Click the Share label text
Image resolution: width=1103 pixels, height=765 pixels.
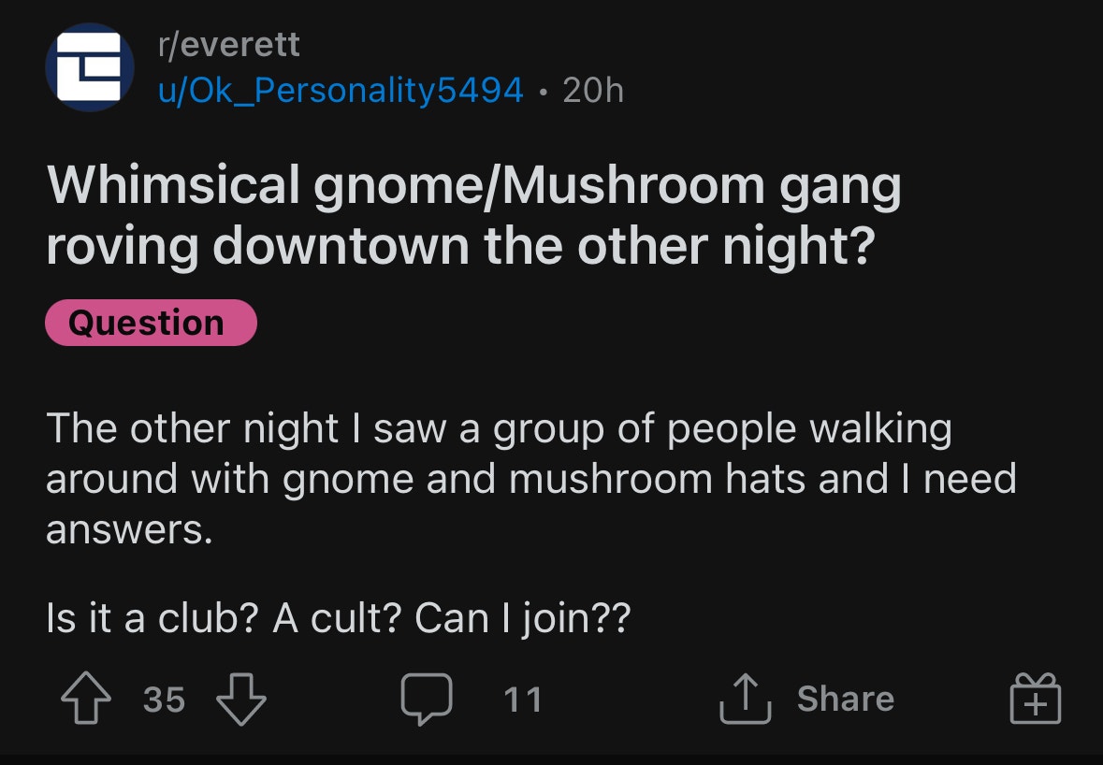845,699
